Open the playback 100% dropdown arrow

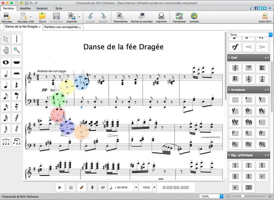155,187
